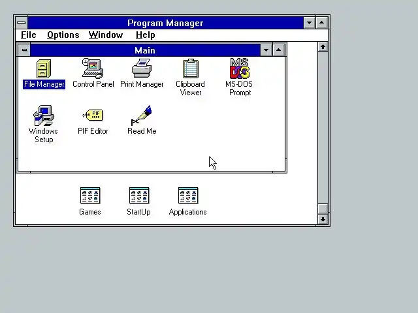Select the Print Manager printer icon
Viewport: 418px width, 313px height.
point(142,68)
